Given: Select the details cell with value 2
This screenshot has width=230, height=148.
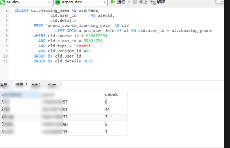Looking at the screenshot, I should coord(115,124).
